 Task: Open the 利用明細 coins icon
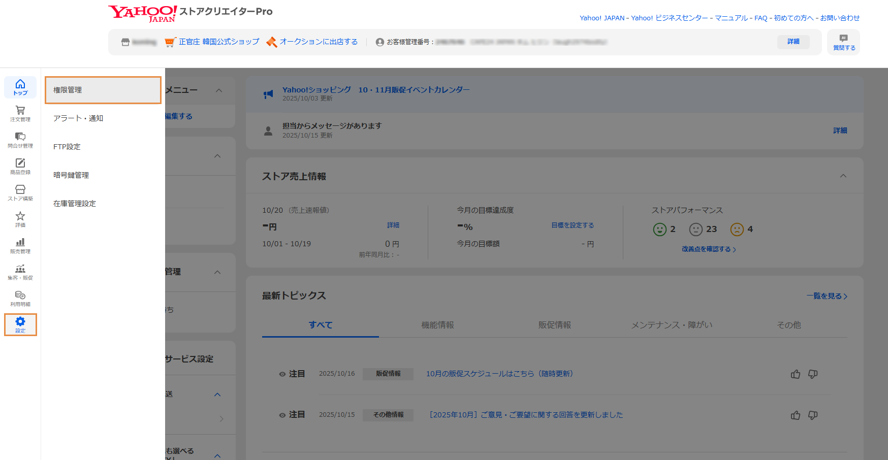(x=20, y=298)
